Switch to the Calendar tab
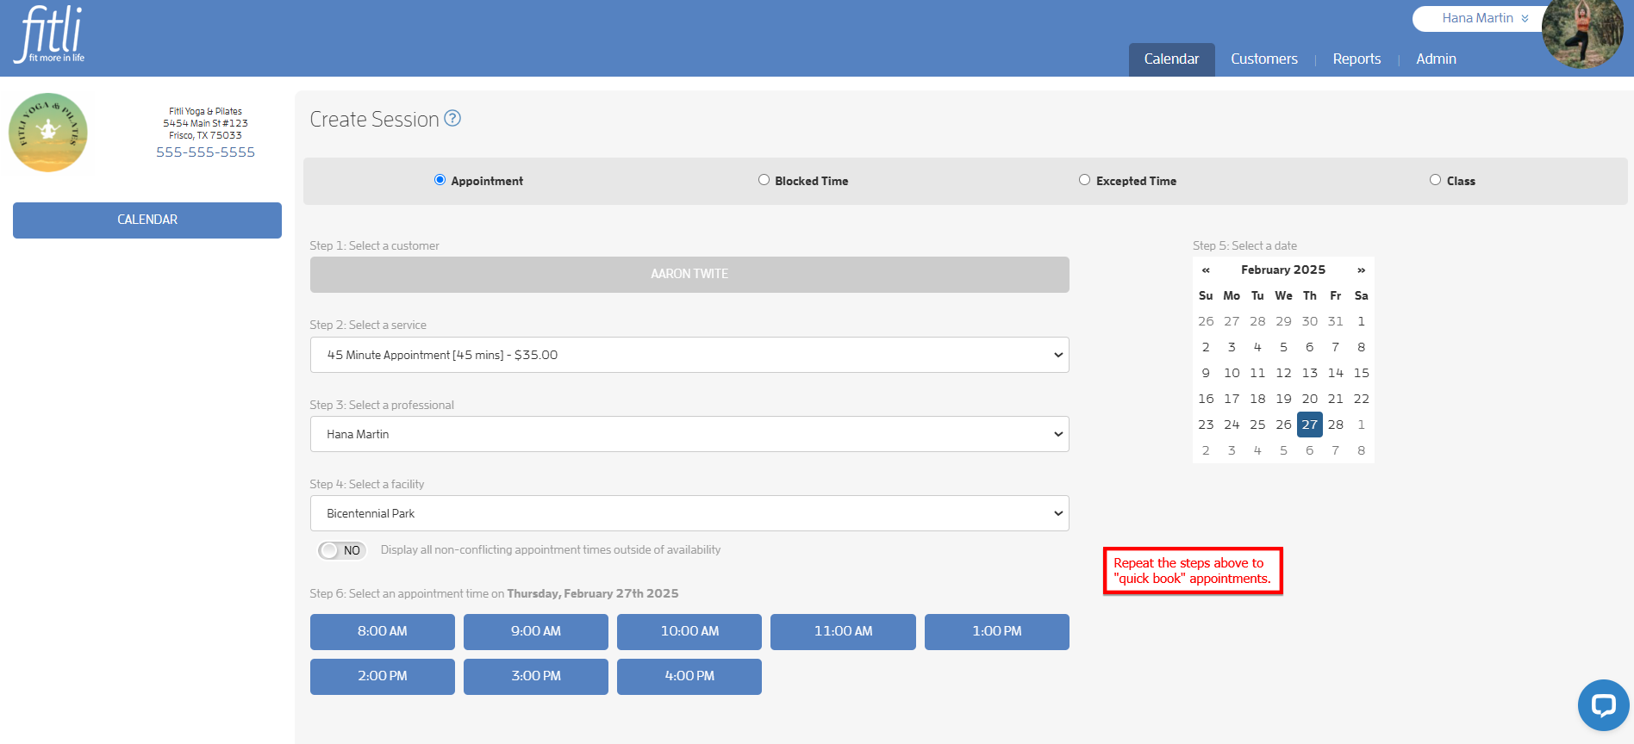The image size is (1634, 744). [x=1171, y=59]
